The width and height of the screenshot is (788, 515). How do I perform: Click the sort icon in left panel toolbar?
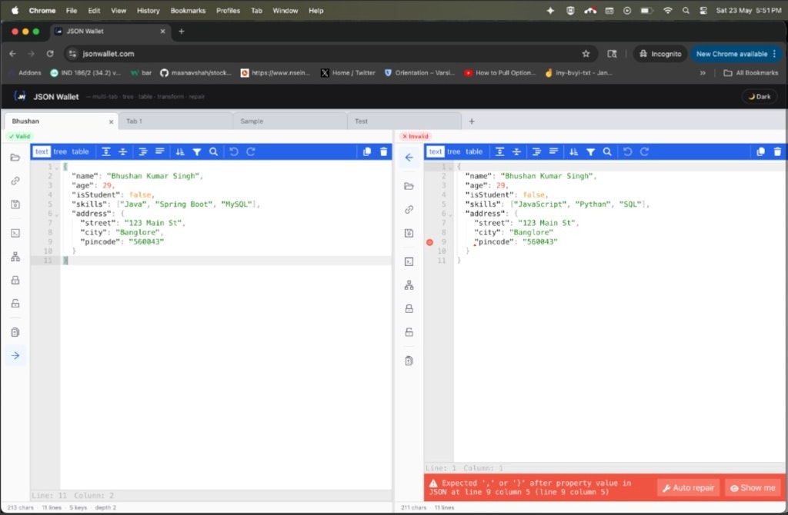pyautogui.click(x=180, y=151)
